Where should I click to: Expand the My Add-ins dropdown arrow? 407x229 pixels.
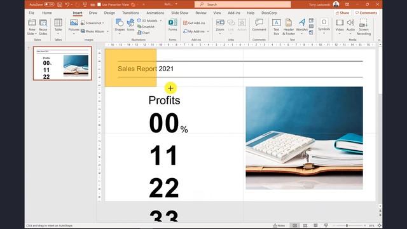[x=208, y=31]
